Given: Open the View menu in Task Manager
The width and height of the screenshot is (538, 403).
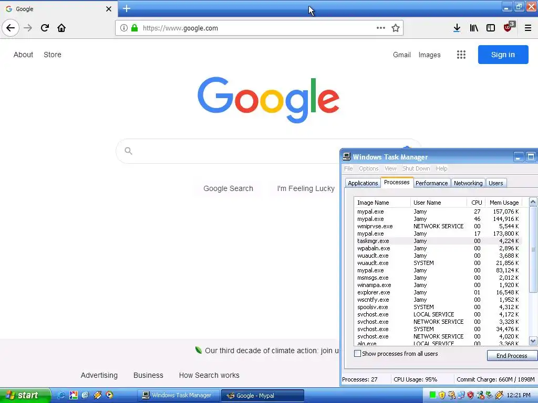Looking at the screenshot, I should click(x=390, y=168).
